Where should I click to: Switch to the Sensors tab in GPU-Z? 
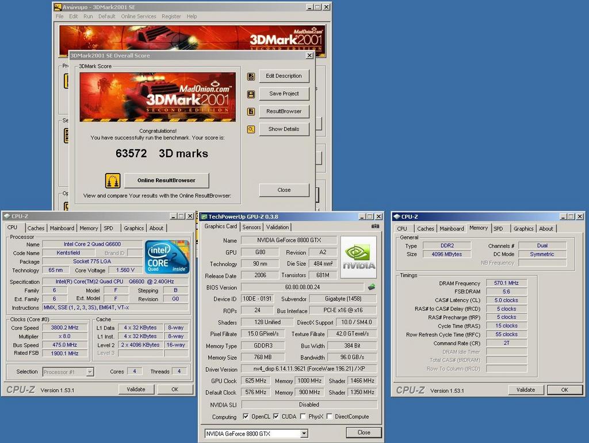[251, 227]
